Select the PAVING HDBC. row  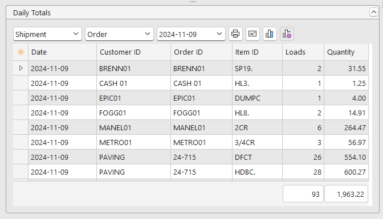191,172
